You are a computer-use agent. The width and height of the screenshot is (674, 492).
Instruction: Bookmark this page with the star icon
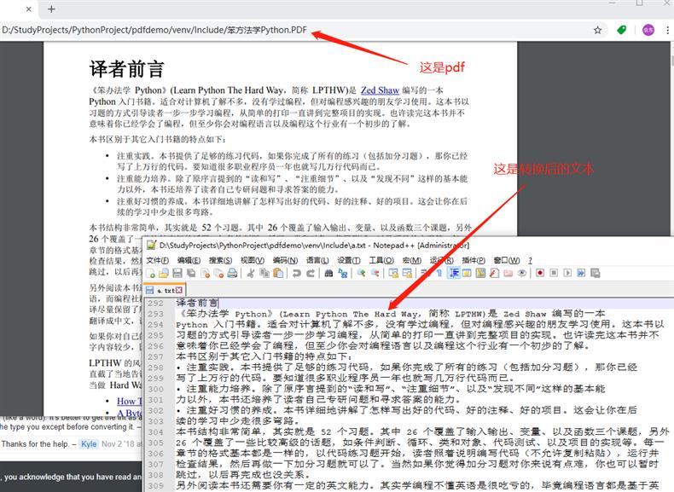click(x=597, y=30)
